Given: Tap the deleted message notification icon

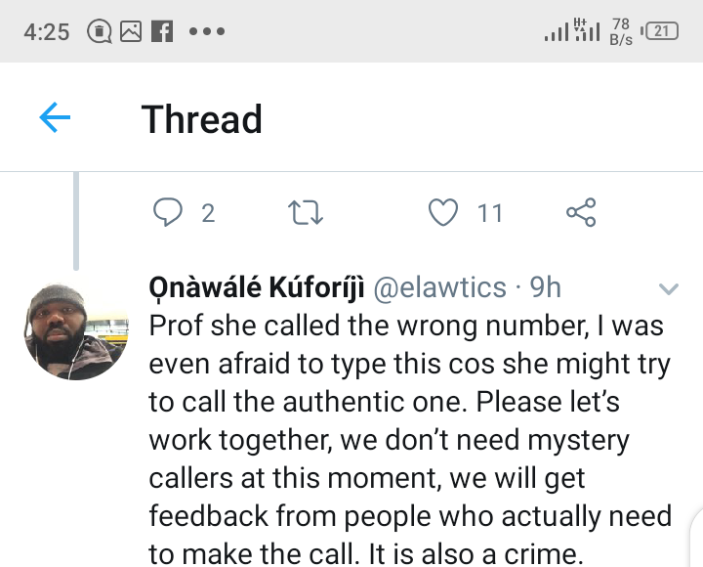Looking at the screenshot, I should (99, 31).
